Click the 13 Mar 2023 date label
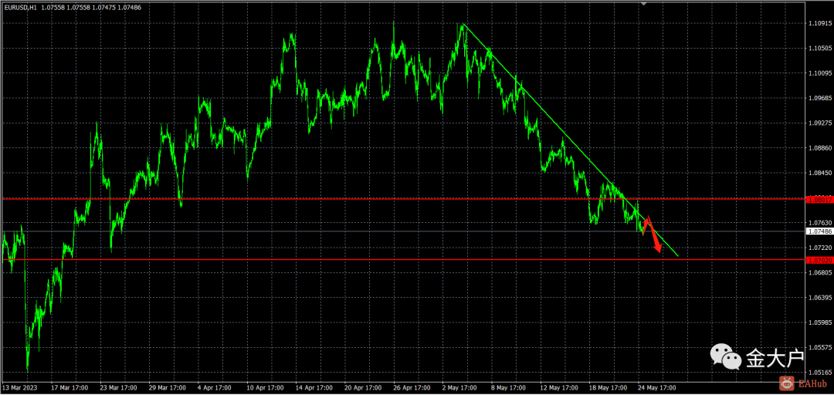834x395 pixels. coord(18,387)
